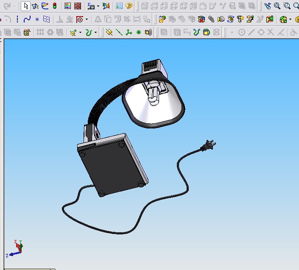The image size is (299, 270).
Task: Click the green Coordinate System icon
Action: point(129,32)
